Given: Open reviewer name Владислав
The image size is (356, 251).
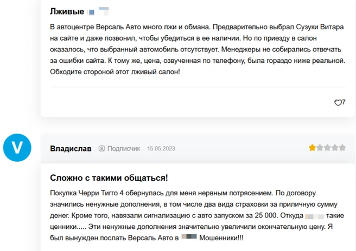Looking at the screenshot, I should pyautogui.click(x=71, y=149).
